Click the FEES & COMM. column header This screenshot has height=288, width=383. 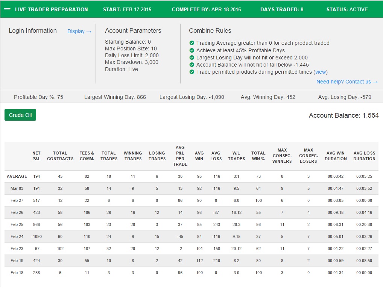tap(87, 156)
